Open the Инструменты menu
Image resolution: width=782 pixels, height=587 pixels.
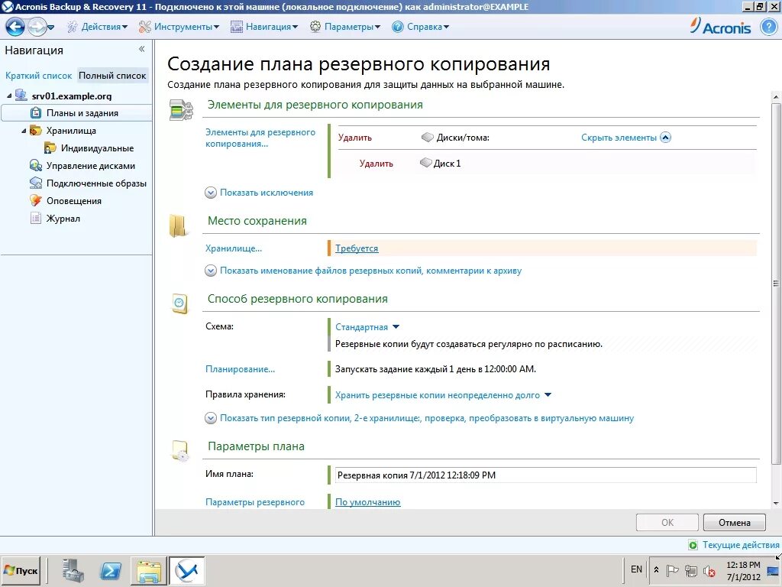pos(179,27)
